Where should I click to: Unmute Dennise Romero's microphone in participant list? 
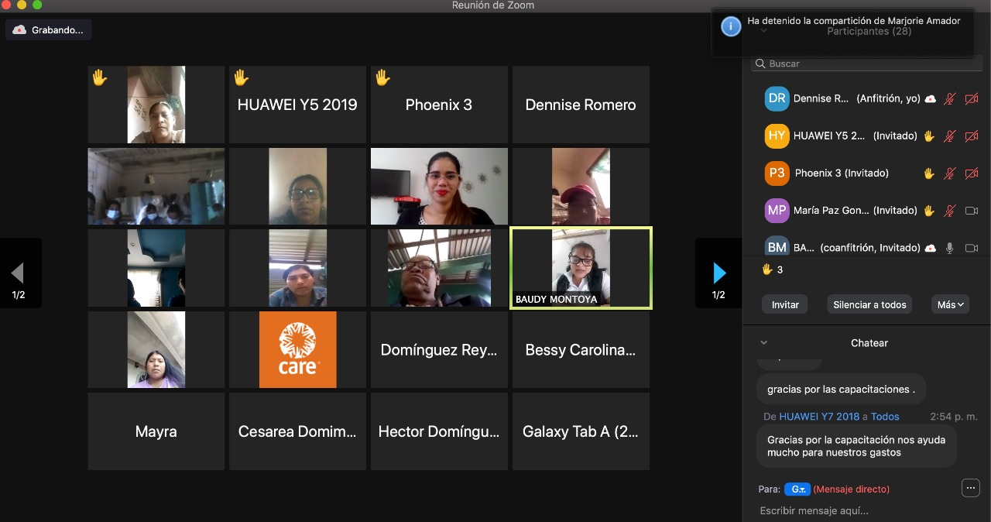(x=950, y=99)
